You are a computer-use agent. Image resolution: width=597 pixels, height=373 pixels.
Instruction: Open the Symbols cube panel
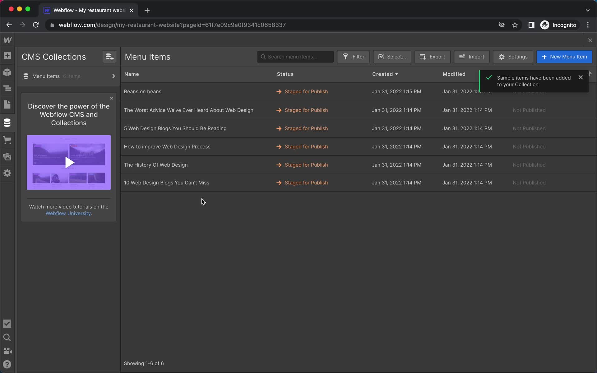point(7,72)
